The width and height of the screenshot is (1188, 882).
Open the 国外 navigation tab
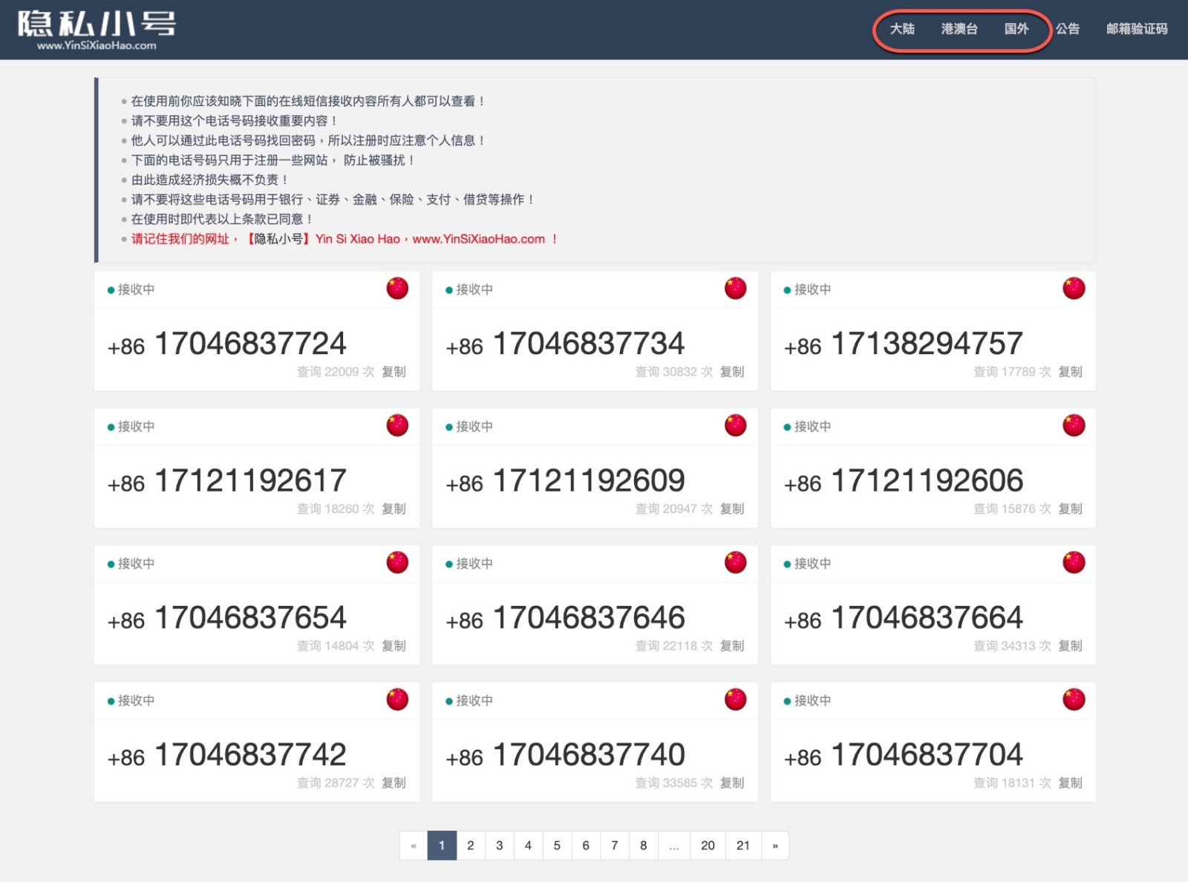click(x=1016, y=29)
